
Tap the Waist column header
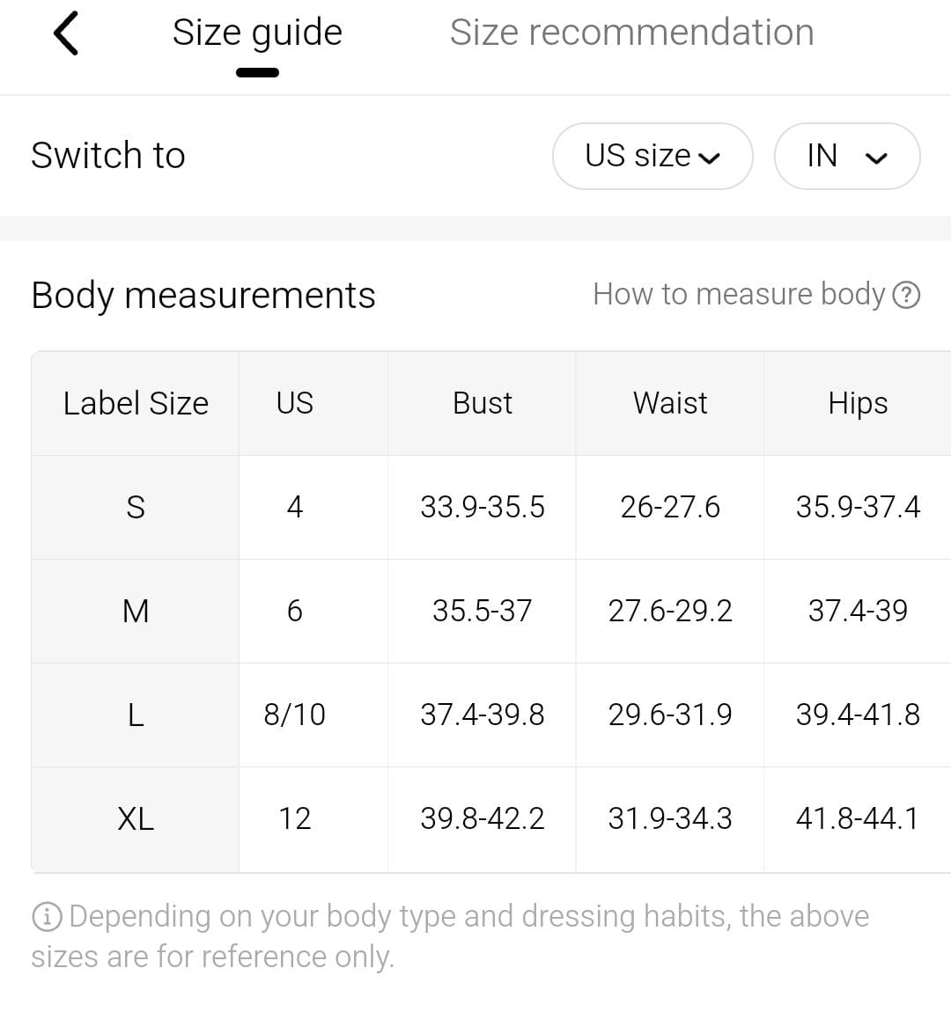pyautogui.click(x=669, y=403)
